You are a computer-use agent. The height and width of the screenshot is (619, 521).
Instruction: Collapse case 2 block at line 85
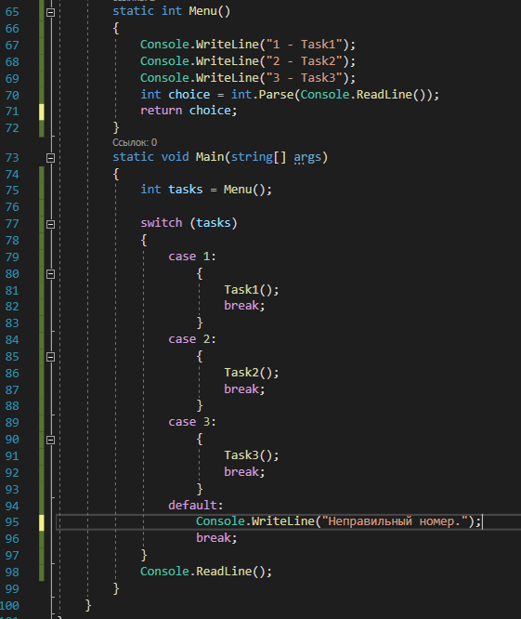(x=50, y=357)
